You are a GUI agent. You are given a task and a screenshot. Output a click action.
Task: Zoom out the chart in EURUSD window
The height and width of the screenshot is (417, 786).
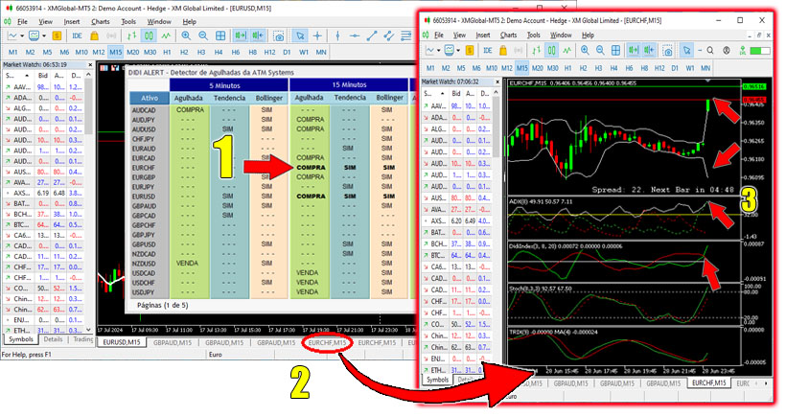[x=203, y=35]
